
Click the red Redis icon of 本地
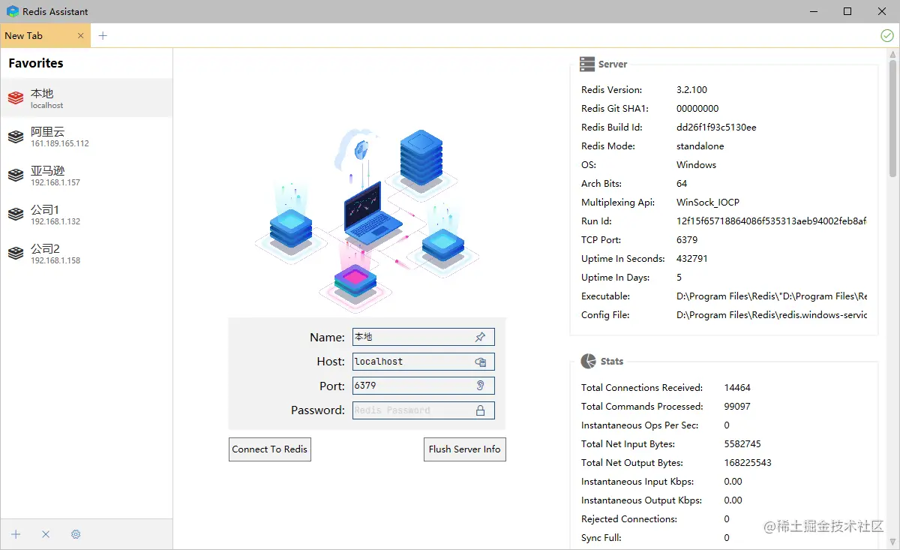[x=16, y=98]
